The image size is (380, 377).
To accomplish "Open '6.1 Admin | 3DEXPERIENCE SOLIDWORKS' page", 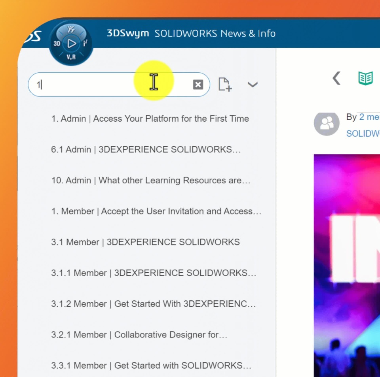I will [x=146, y=149].
